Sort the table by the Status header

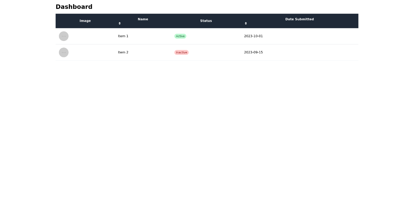206,21
